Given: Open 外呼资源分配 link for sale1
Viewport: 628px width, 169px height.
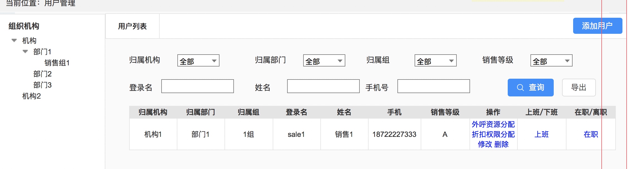Looking at the screenshot, I should point(493,124).
